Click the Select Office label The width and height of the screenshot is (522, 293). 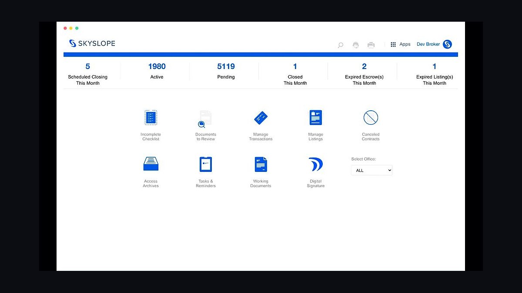click(x=363, y=159)
